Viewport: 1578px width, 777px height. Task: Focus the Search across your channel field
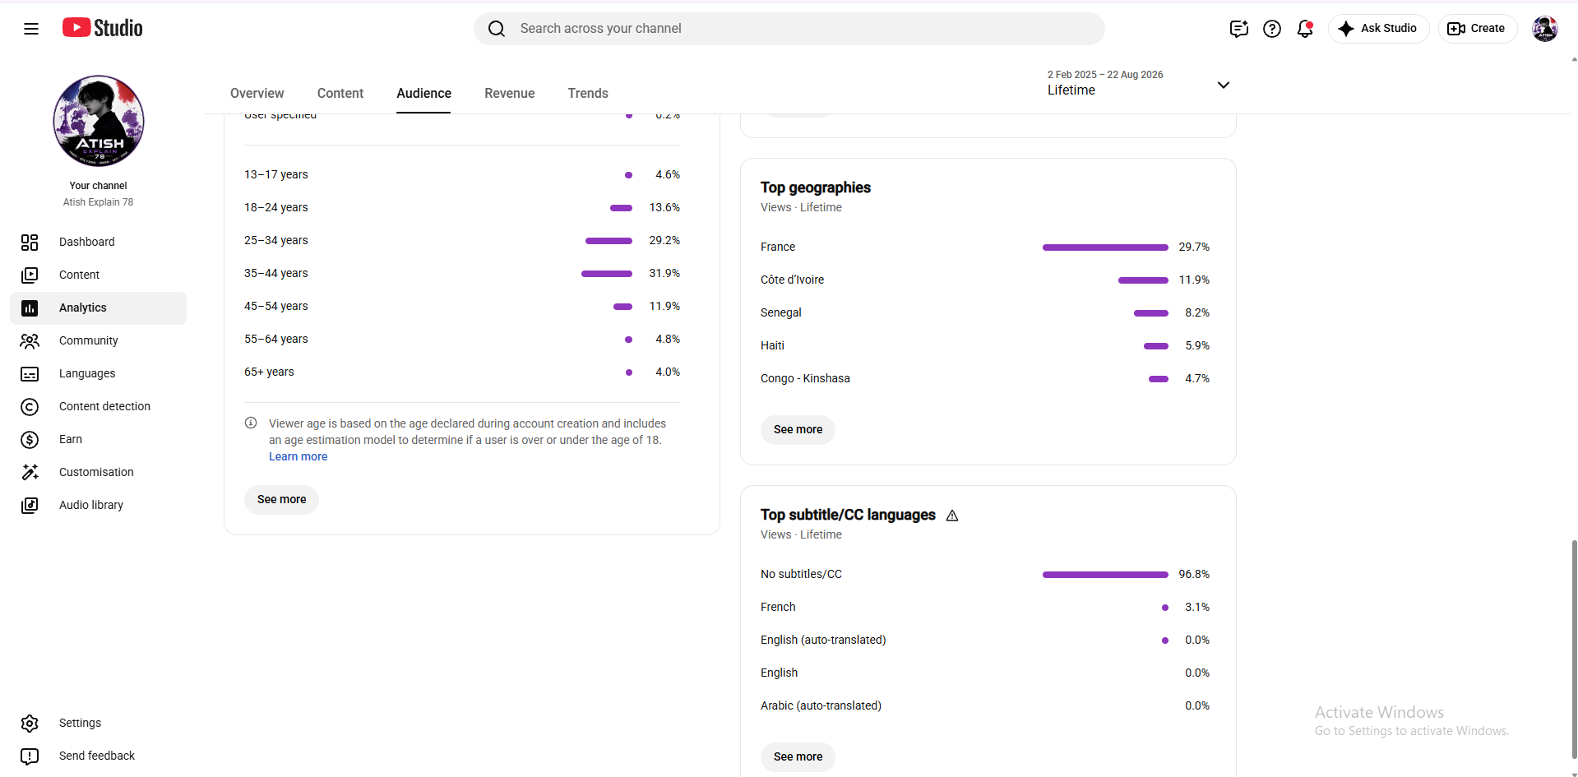click(x=789, y=29)
